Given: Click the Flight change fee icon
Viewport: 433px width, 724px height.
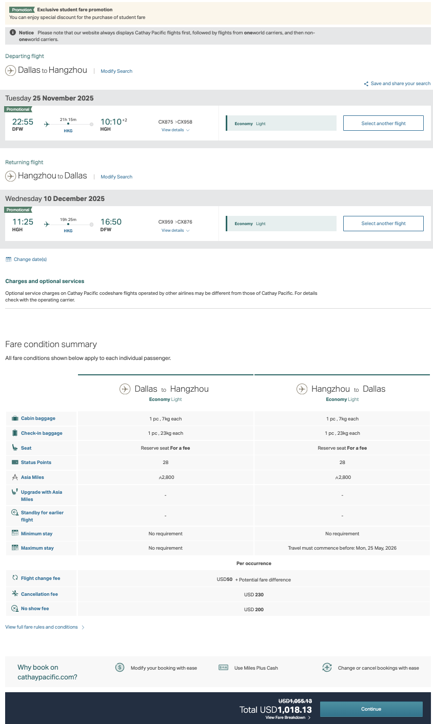Looking at the screenshot, I should [15, 578].
